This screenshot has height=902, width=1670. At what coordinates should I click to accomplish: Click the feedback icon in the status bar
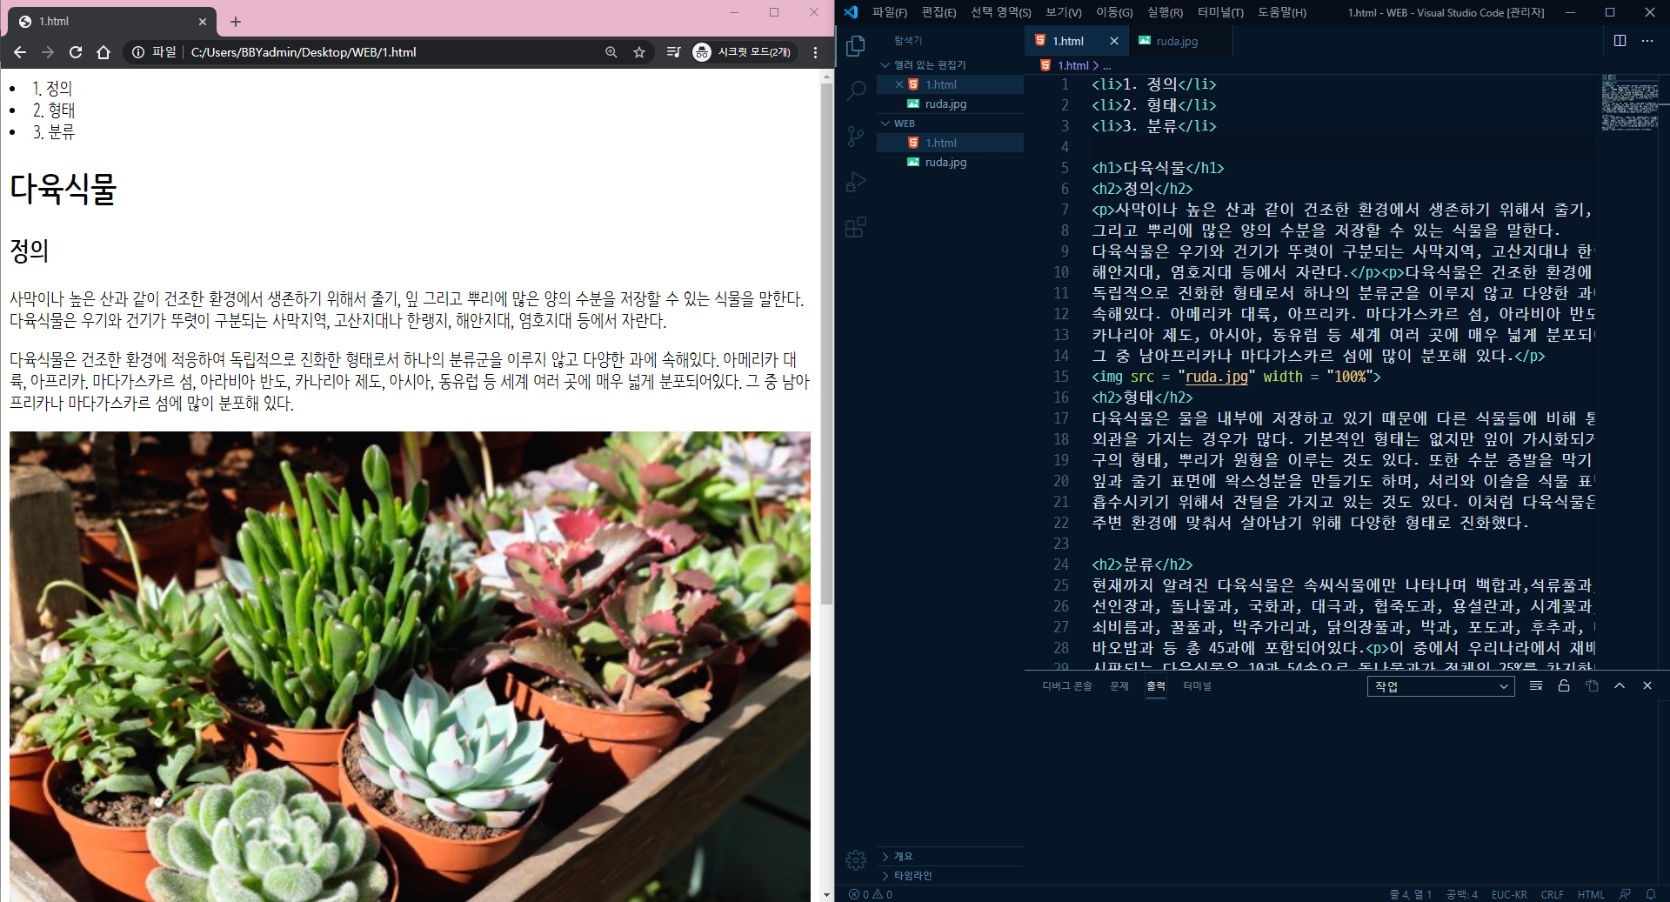[1625, 894]
